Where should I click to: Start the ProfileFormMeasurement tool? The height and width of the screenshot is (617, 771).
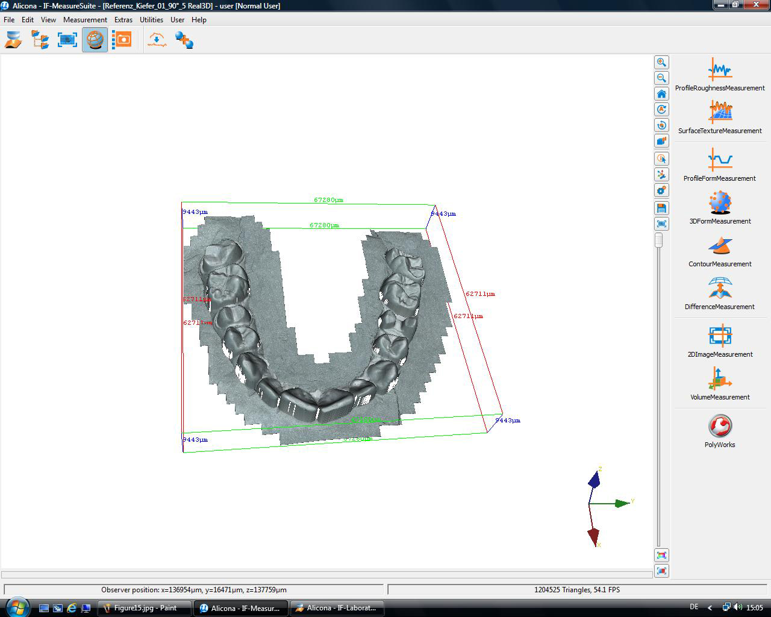click(720, 160)
